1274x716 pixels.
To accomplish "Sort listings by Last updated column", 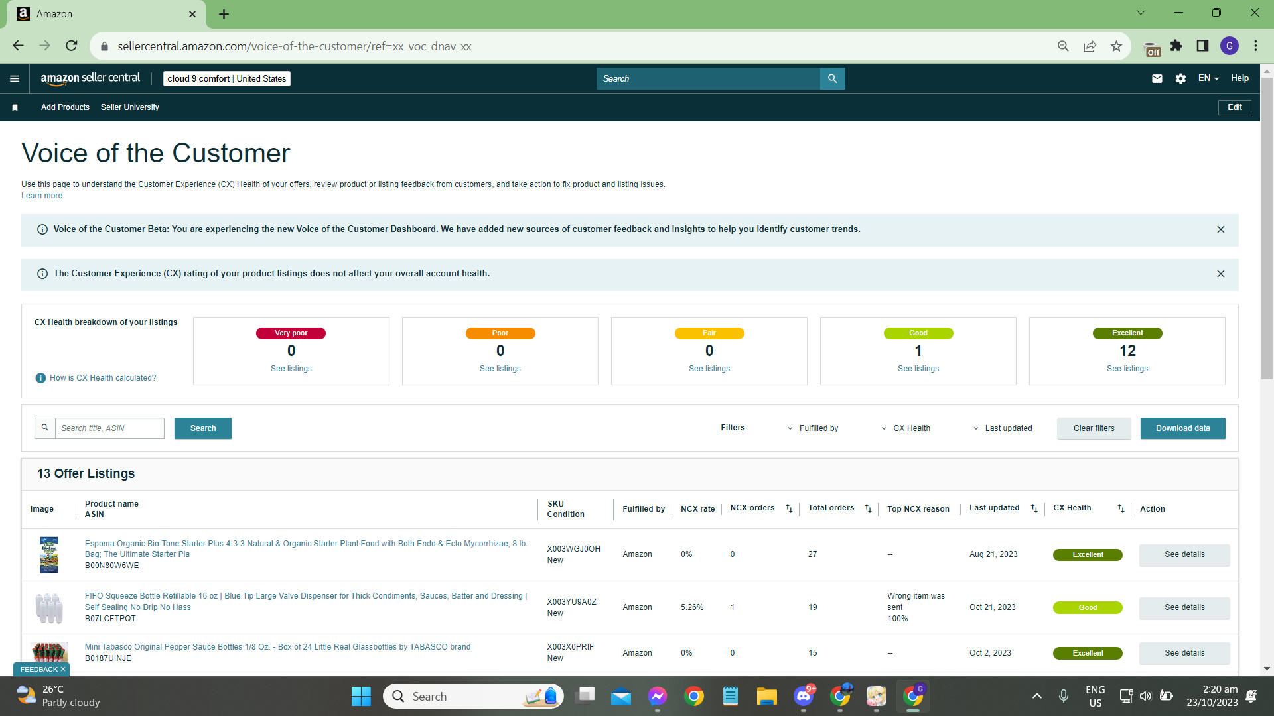I will pos(1034,508).
